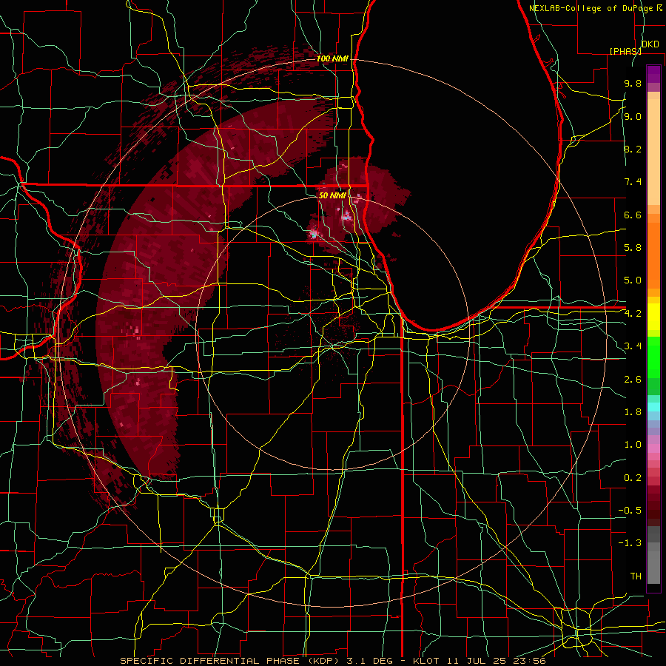Pick the purple top swatch of legend
Viewport: 666px width, 666px height.
click(x=653, y=74)
